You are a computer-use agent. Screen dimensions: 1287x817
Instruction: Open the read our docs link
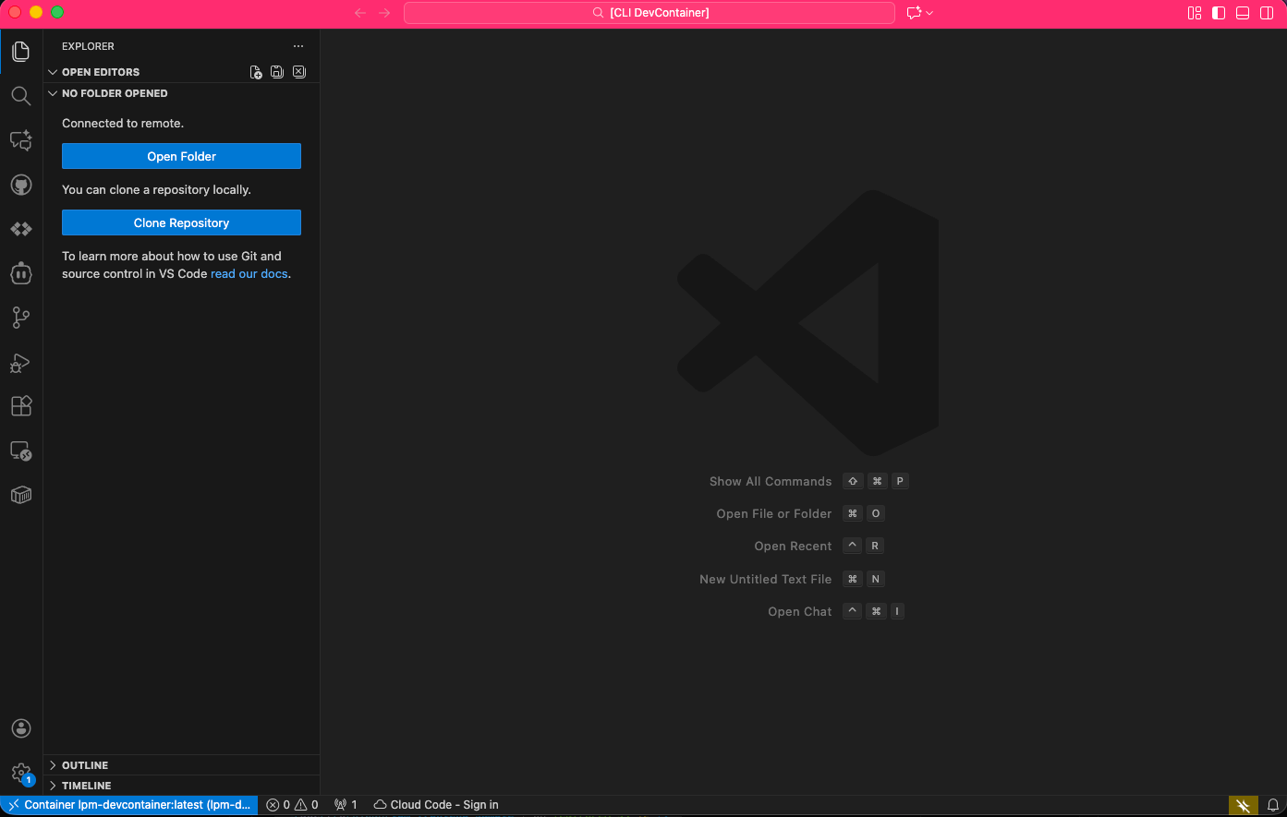tap(249, 274)
